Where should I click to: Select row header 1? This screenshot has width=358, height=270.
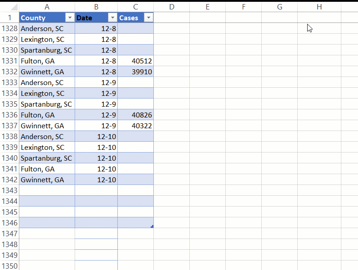[x=9, y=18]
